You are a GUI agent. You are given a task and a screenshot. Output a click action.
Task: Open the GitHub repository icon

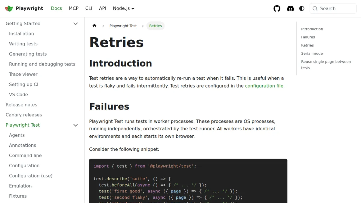coord(277,8)
